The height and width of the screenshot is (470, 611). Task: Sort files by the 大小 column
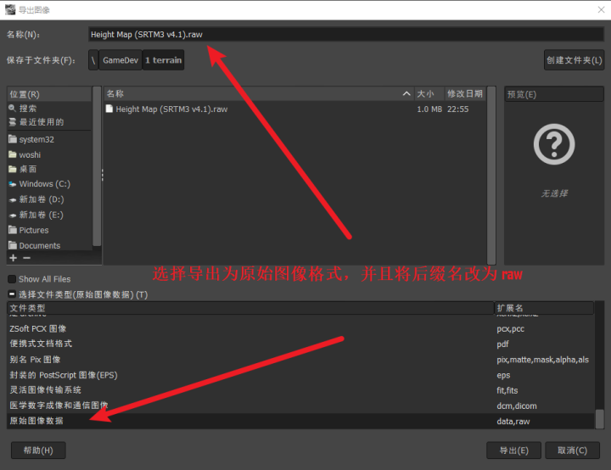(x=429, y=93)
